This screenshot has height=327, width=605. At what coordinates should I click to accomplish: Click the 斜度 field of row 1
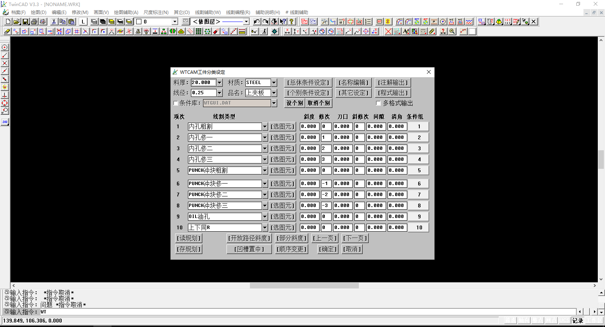coord(309,126)
